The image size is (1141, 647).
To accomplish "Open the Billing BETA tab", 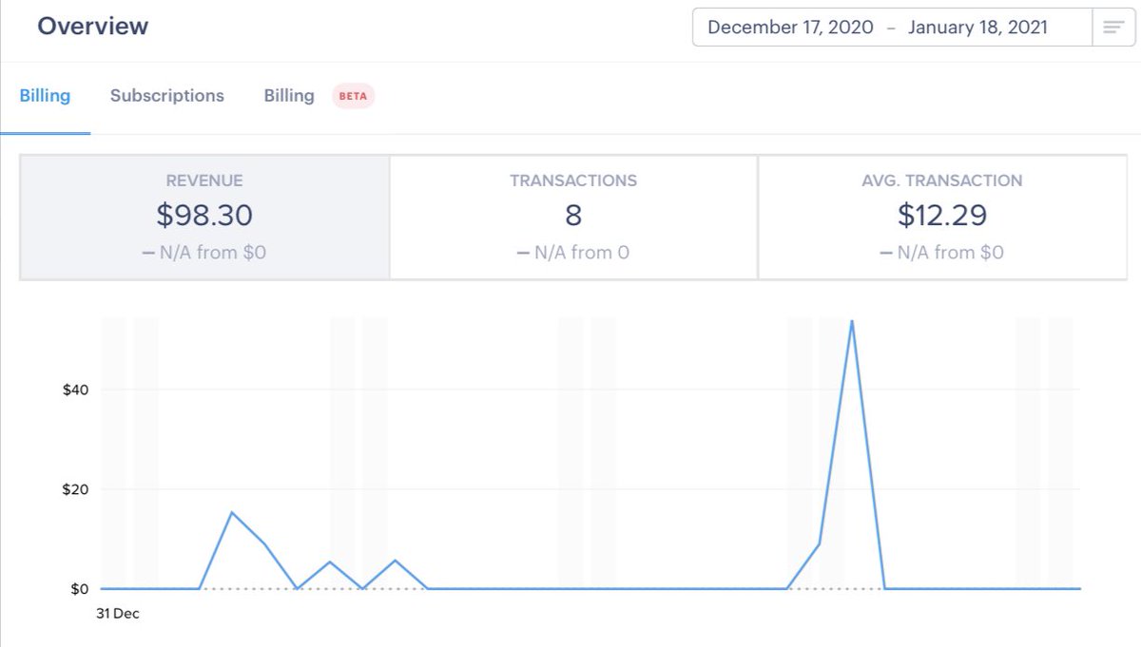I will [288, 95].
